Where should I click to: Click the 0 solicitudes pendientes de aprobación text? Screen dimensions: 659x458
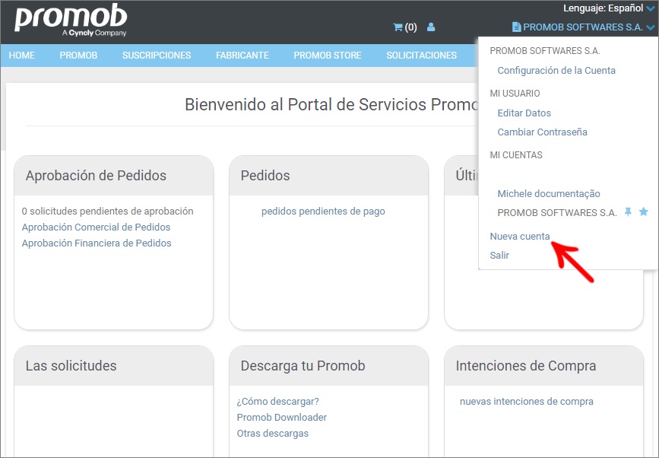point(108,212)
